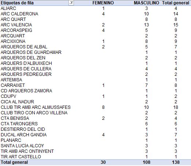Image resolution: width=191 pixels, height=166 pixels.
Task: Select the DESTIERRO DEL CID row label
Action: tap(23, 129)
